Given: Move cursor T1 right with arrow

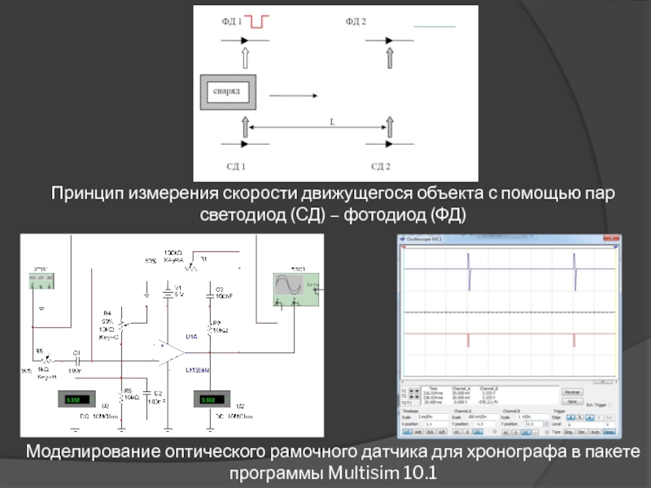Looking at the screenshot, I should (417, 391).
